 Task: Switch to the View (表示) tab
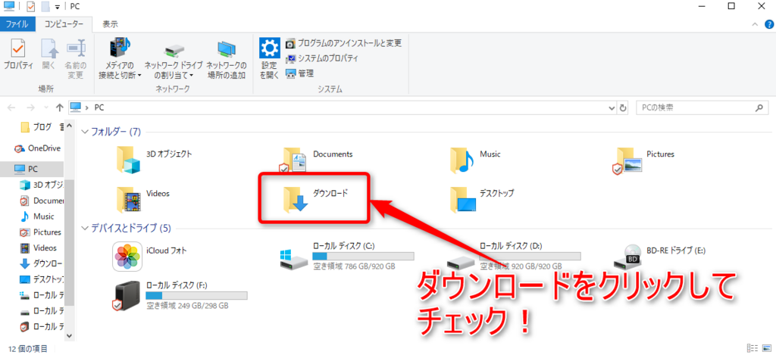[110, 23]
